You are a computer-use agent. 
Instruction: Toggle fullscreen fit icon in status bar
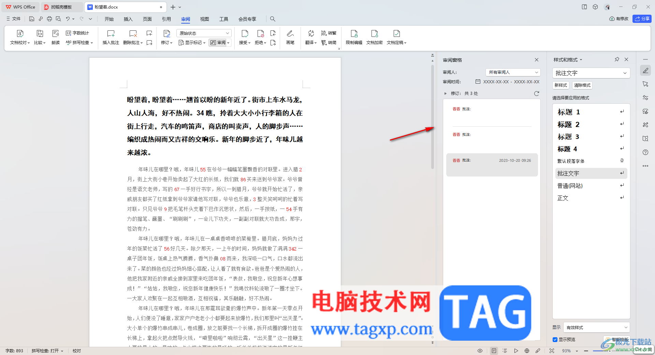click(552, 351)
